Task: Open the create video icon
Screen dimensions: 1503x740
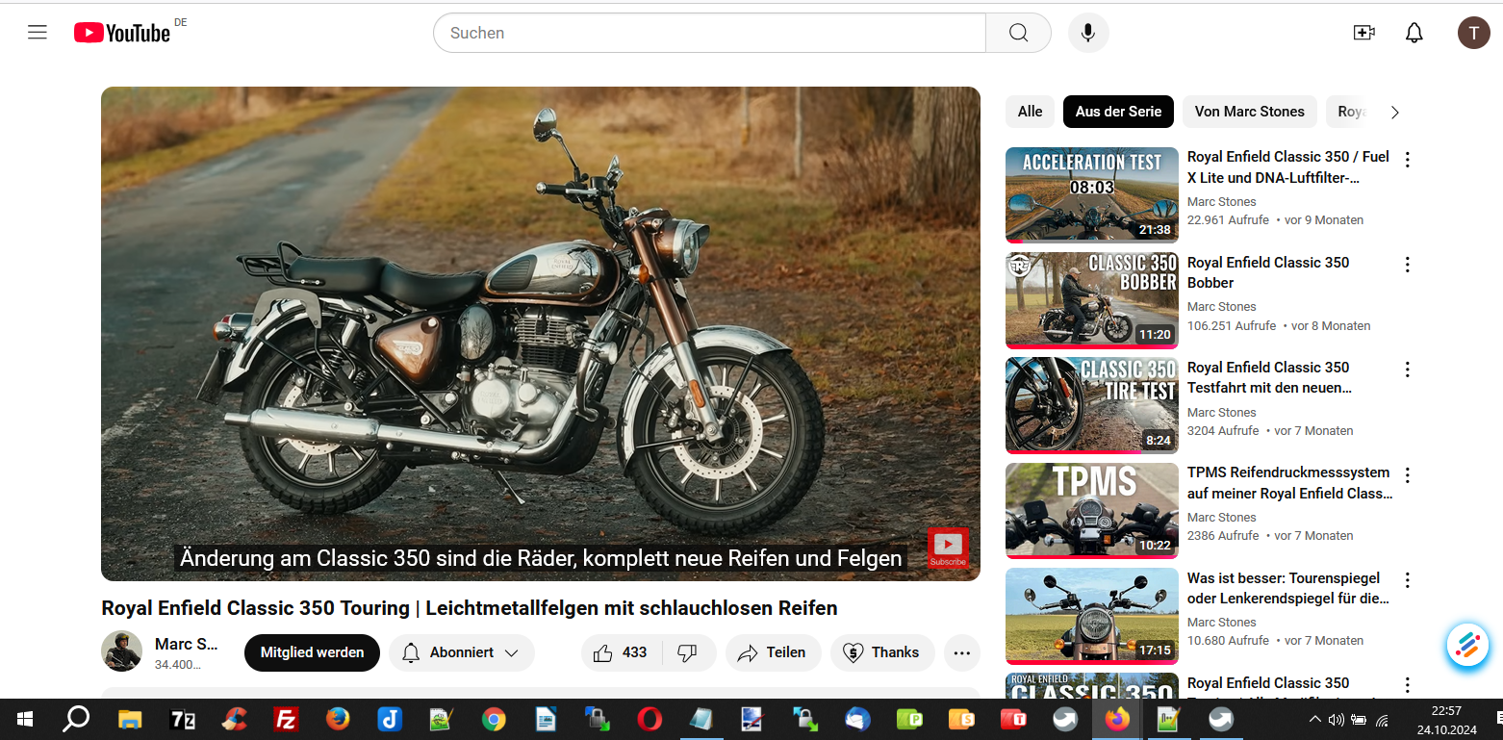Action: pyautogui.click(x=1363, y=33)
